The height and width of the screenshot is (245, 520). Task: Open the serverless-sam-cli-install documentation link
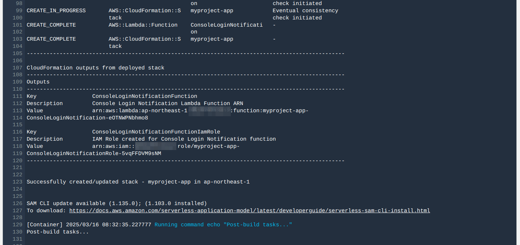pos(249,210)
